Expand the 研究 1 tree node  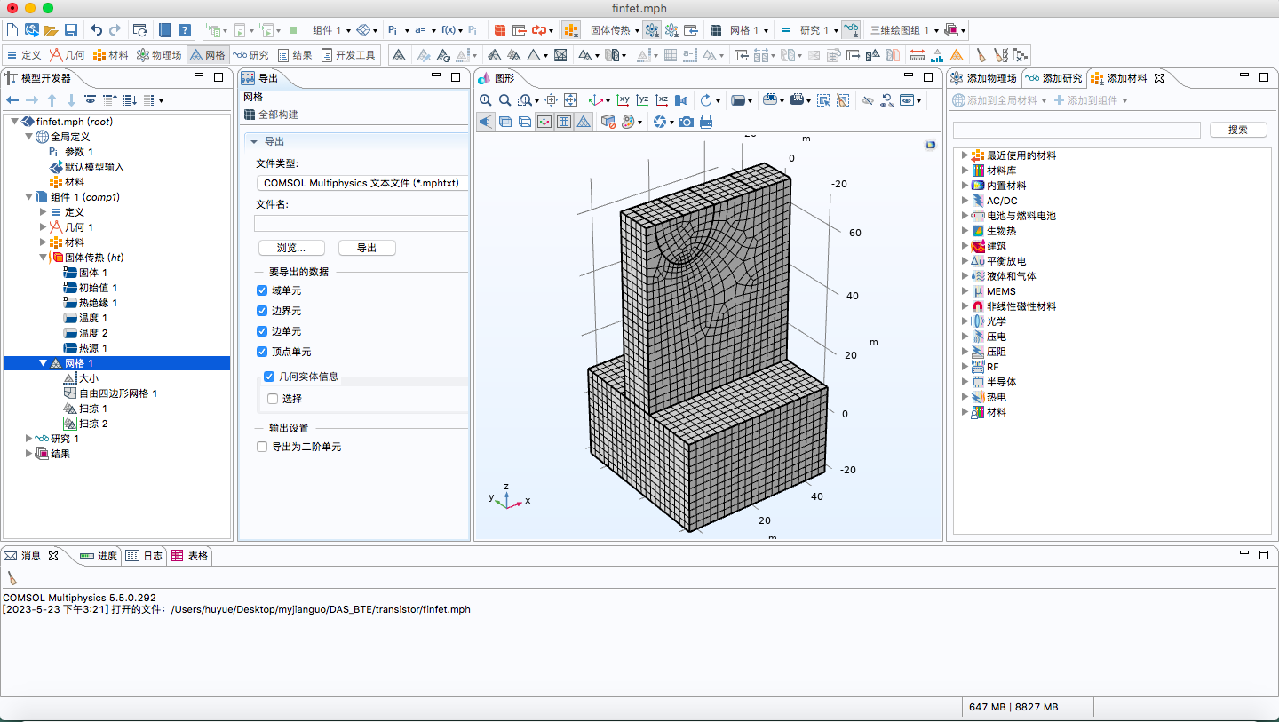[x=29, y=439]
